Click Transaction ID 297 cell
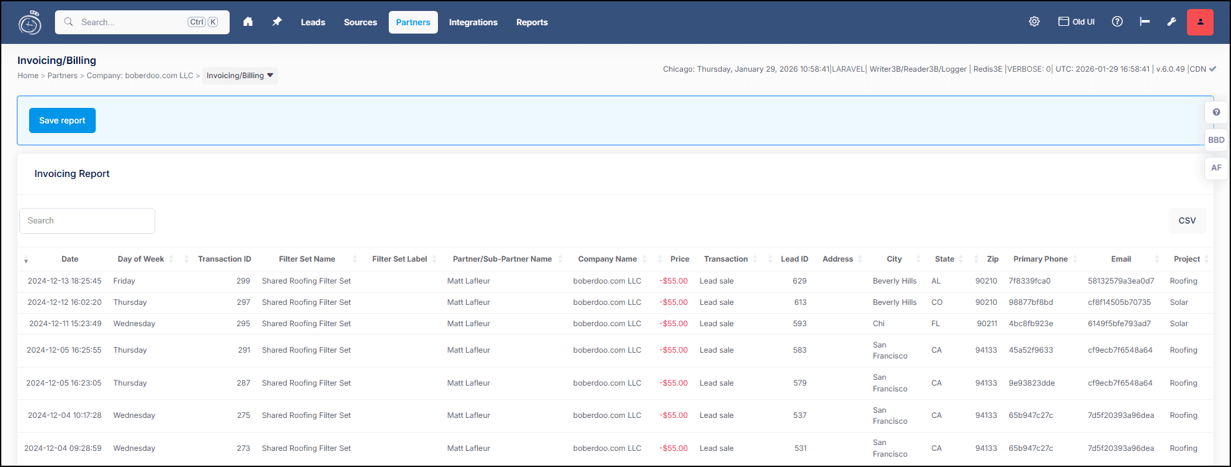This screenshot has height=467, width=1231. (x=243, y=302)
